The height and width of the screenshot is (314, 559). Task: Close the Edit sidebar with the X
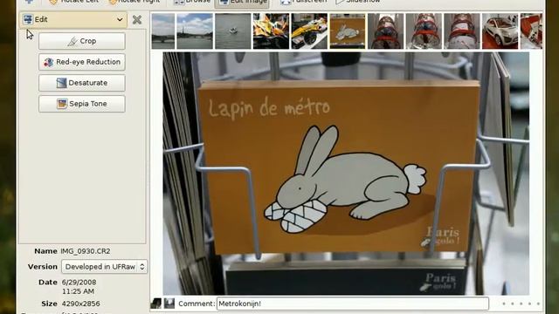click(x=137, y=19)
